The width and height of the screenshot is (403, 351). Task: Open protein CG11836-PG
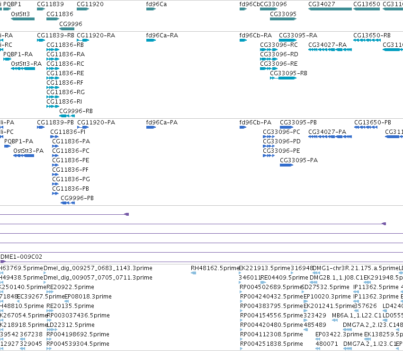click(x=55, y=184)
